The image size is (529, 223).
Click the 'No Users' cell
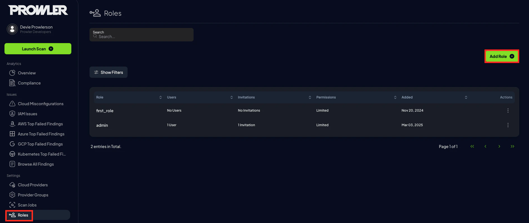click(x=174, y=111)
